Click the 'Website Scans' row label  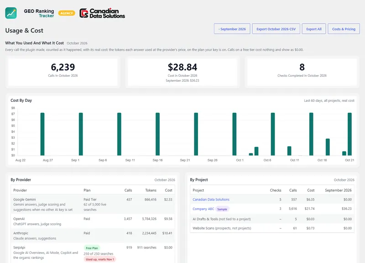click(222, 228)
